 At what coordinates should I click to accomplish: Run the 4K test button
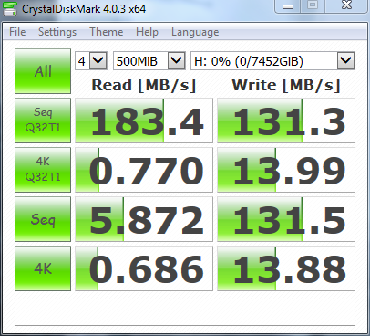[43, 268]
